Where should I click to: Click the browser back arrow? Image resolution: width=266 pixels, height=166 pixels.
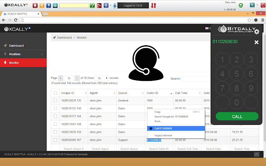[x=4, y=20]
